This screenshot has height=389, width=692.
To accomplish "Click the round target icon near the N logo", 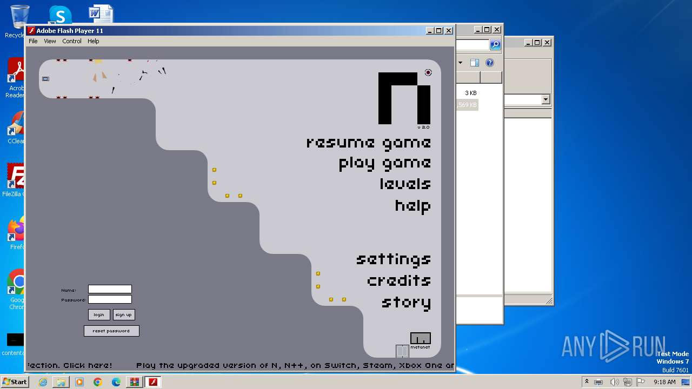I will [x=428, y=72].
